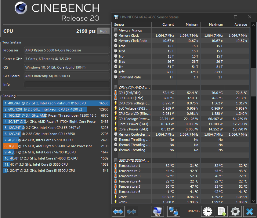Select ranking entry Core i7-6700HQ
The image size is (257, 218).
pos(56,152)
